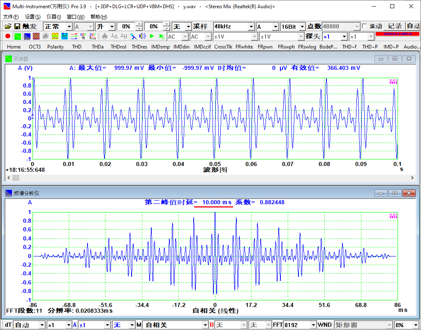Select the IMD~P tab
Image resolution: width=421 pixels, height=330 pixels.
coord(391,47)
